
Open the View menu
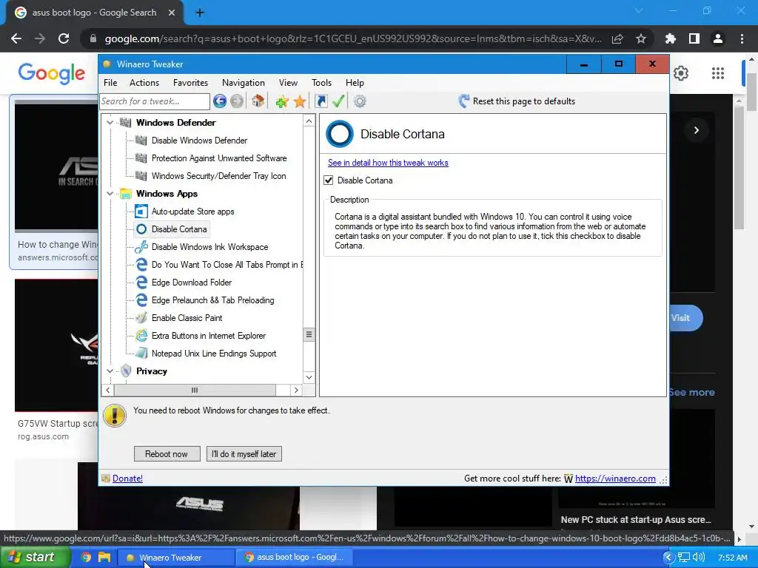288,83
